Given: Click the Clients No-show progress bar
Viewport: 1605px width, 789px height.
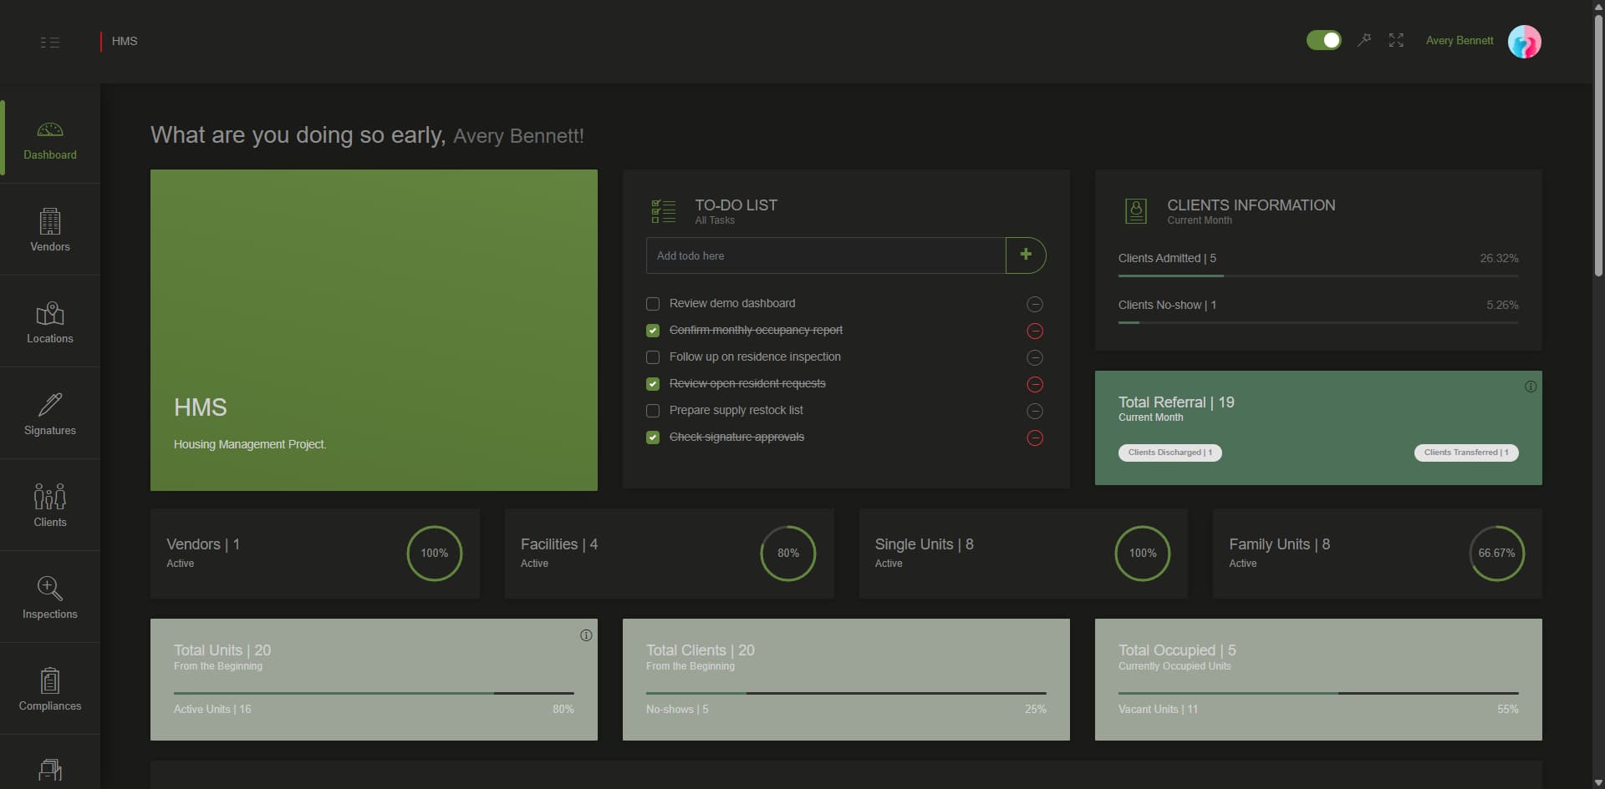Looking at the screenshot, I should [x=1318, y=322].
